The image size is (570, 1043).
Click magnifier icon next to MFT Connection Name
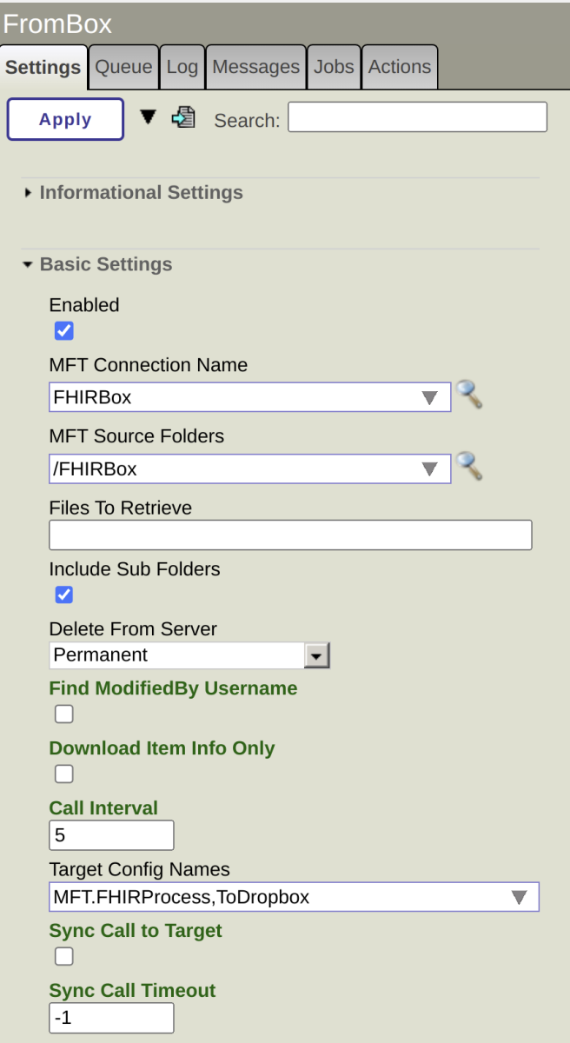point(469,395)
